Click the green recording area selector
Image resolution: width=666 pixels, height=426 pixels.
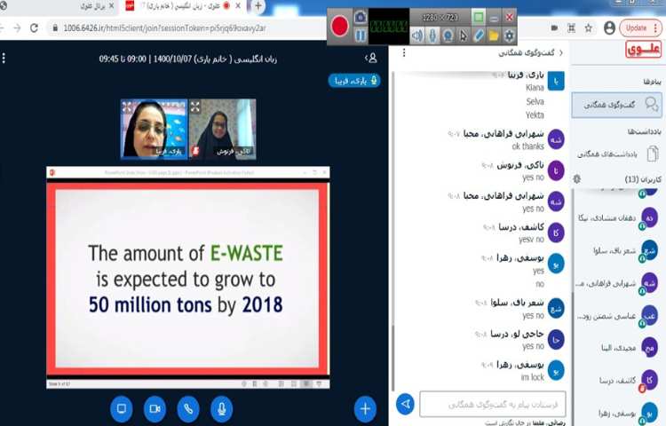[x=479, y=17]
